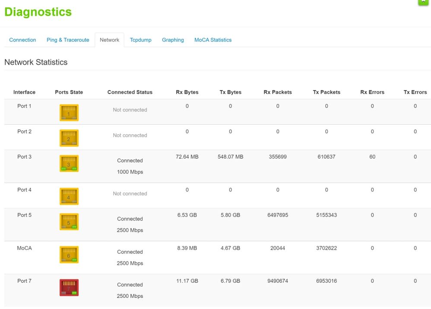Open the Connection tab
The height and width of the screenshot is (309, 431).
coord(22,40)
